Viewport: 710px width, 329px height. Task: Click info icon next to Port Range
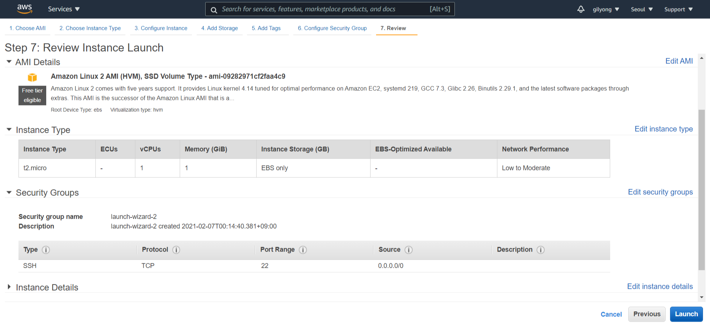point(303,250)
